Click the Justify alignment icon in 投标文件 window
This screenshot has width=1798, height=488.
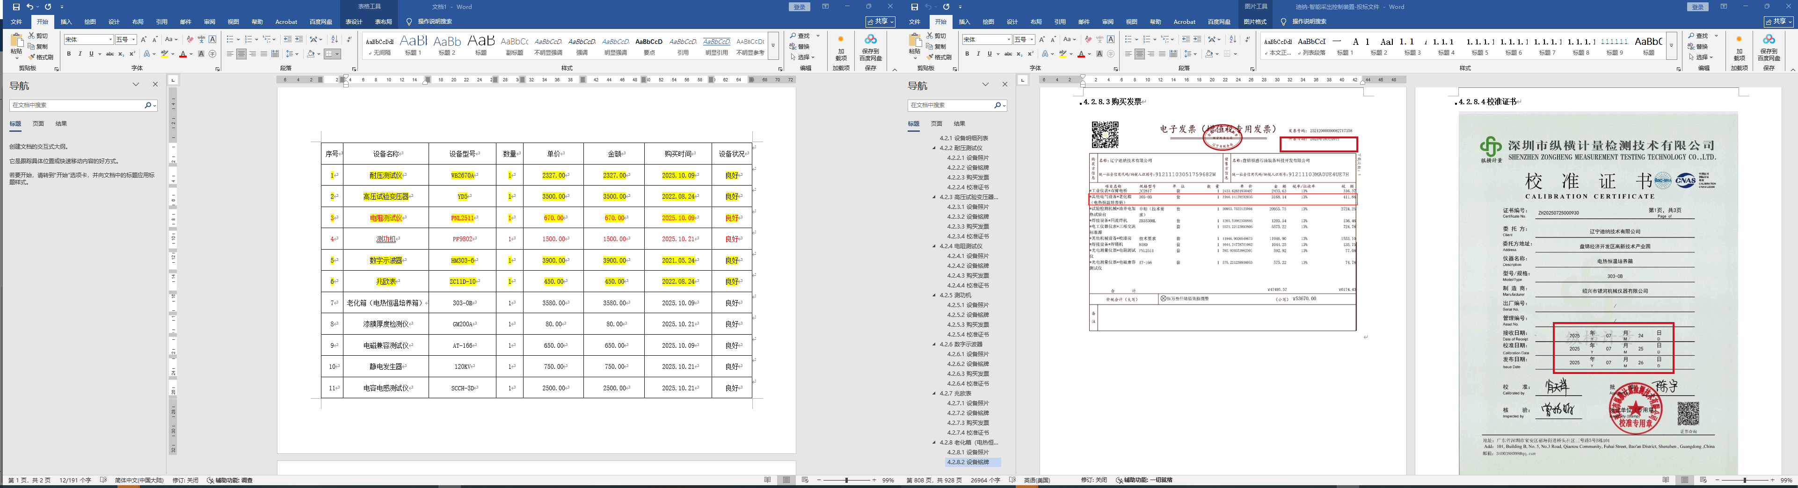tap(1162, 54)
